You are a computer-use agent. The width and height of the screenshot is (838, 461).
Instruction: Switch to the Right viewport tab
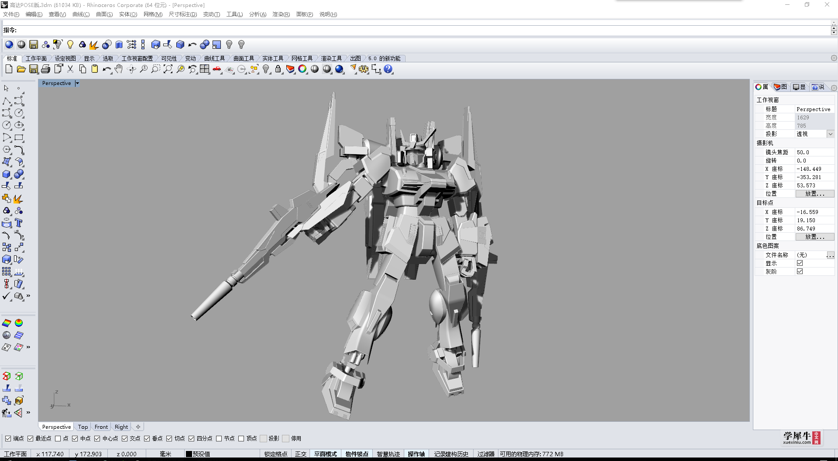click(121, 427)
